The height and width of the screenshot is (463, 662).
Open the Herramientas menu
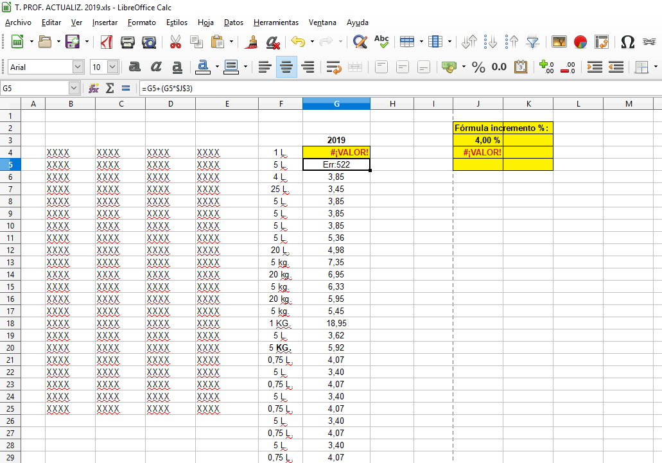coord(276,22)
